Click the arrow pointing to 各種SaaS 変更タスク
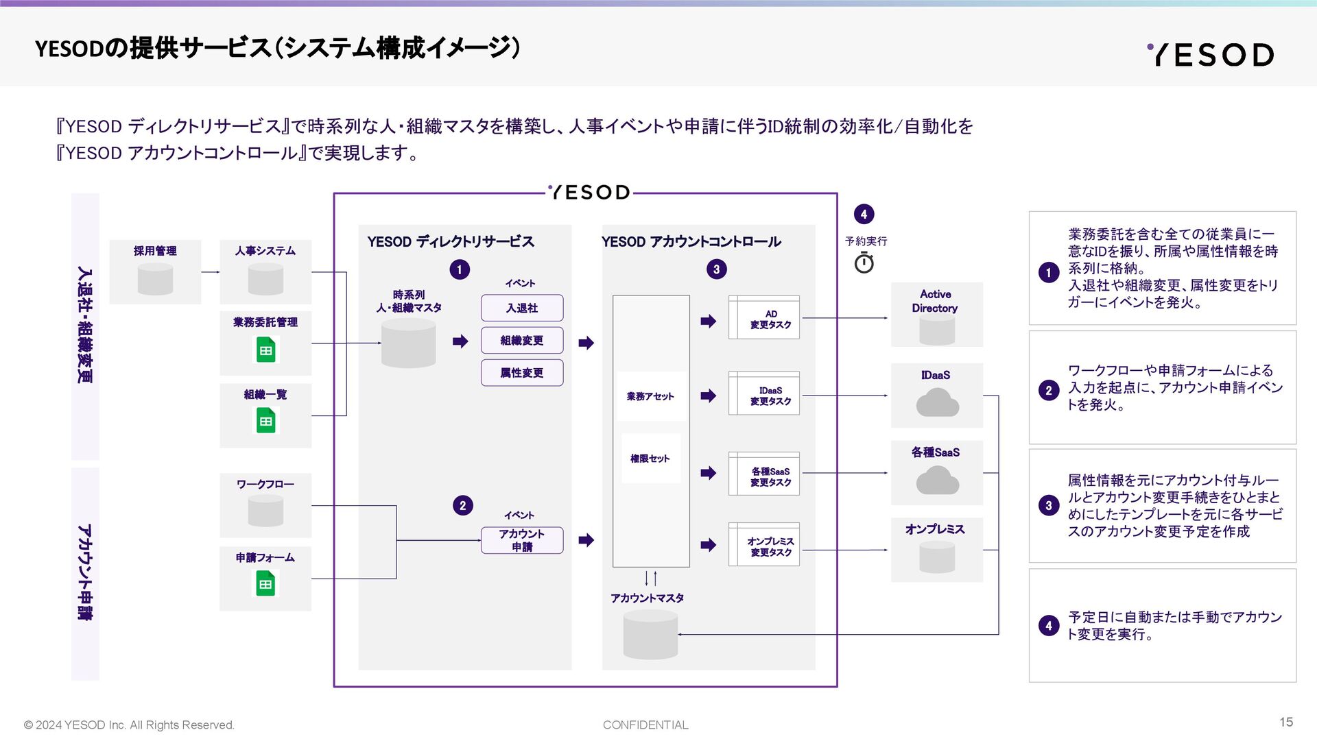 709,473
